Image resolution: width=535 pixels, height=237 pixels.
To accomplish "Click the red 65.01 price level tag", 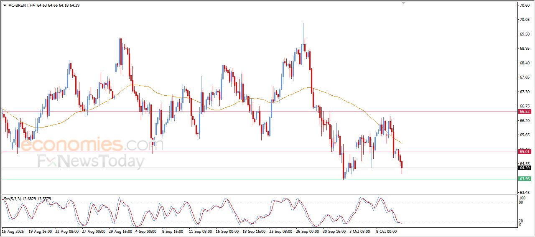I will point(525,151).
